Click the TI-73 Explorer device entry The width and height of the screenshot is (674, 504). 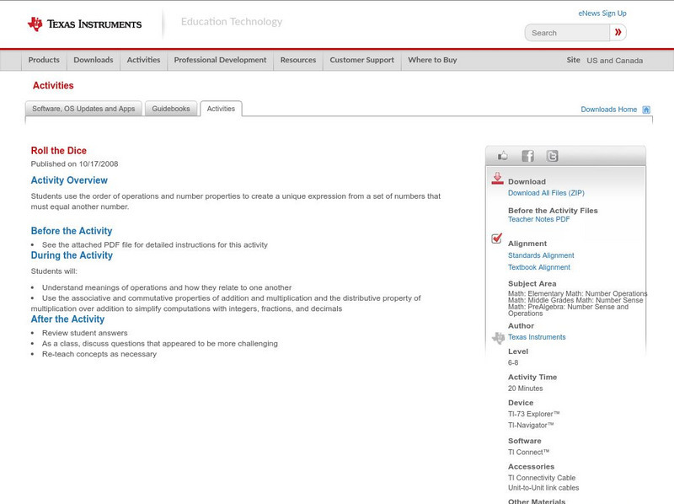[534, 414]
